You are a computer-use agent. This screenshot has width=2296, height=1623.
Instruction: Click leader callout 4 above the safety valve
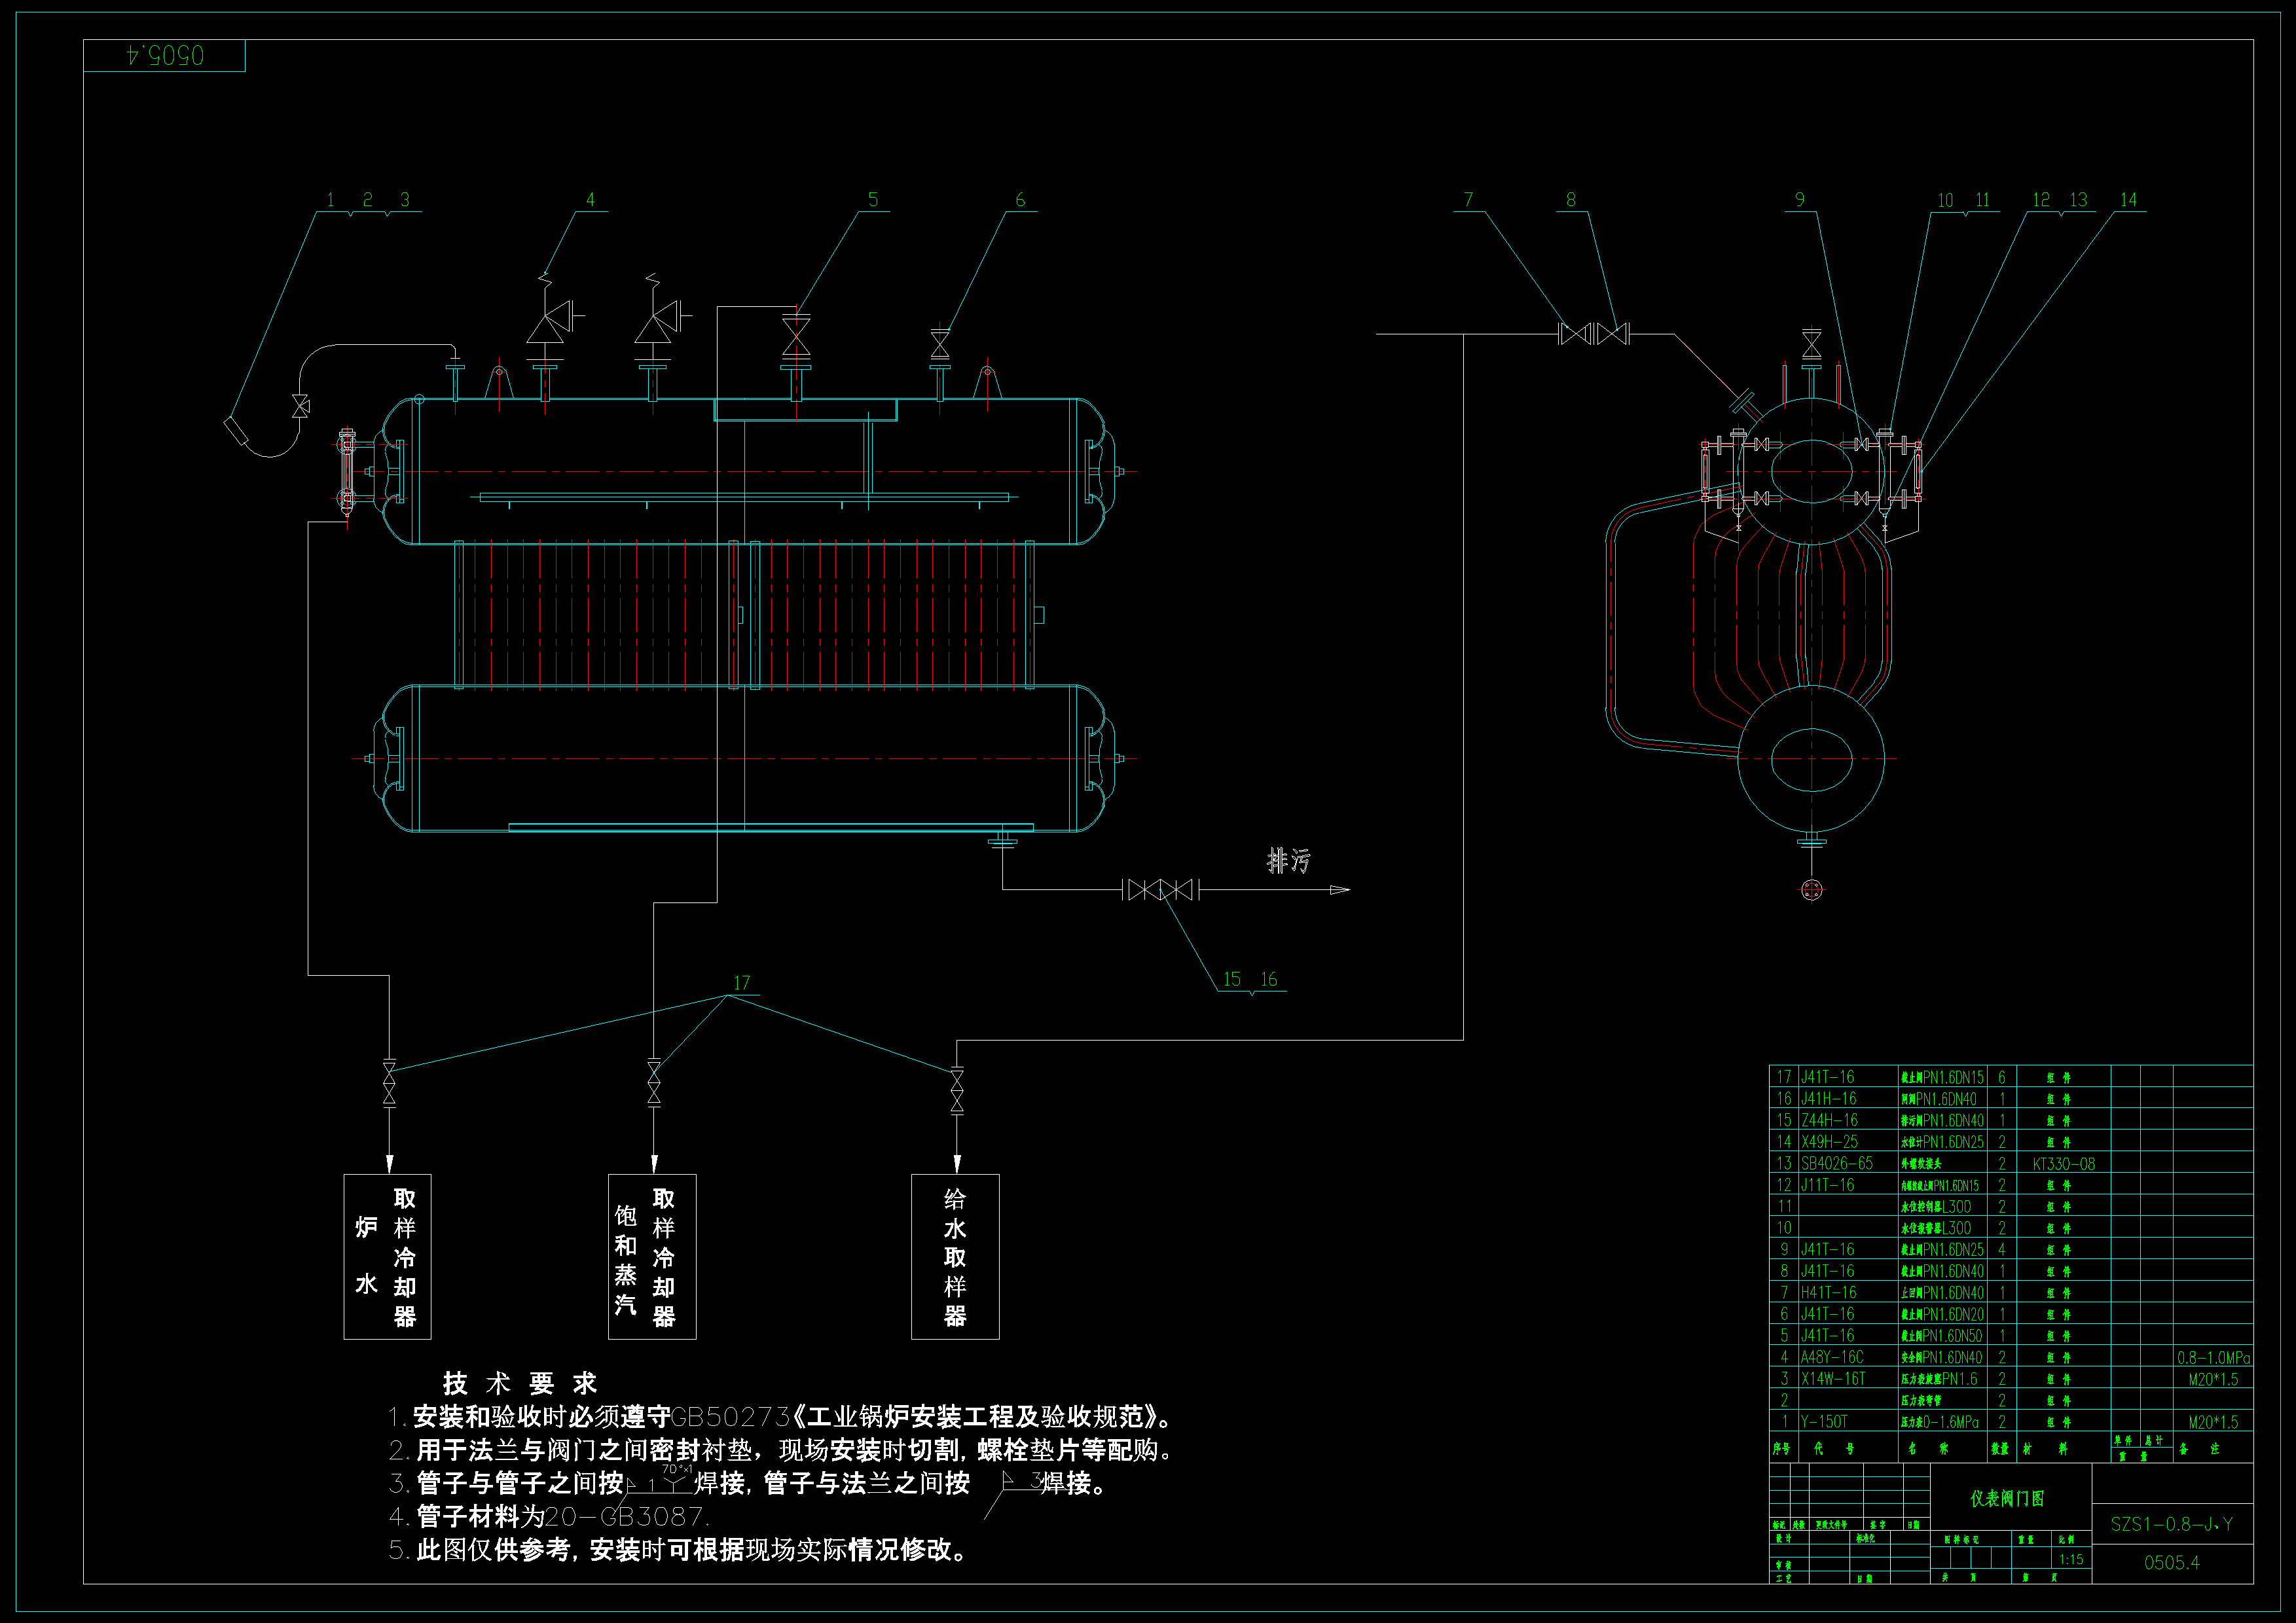click(590, 200)
